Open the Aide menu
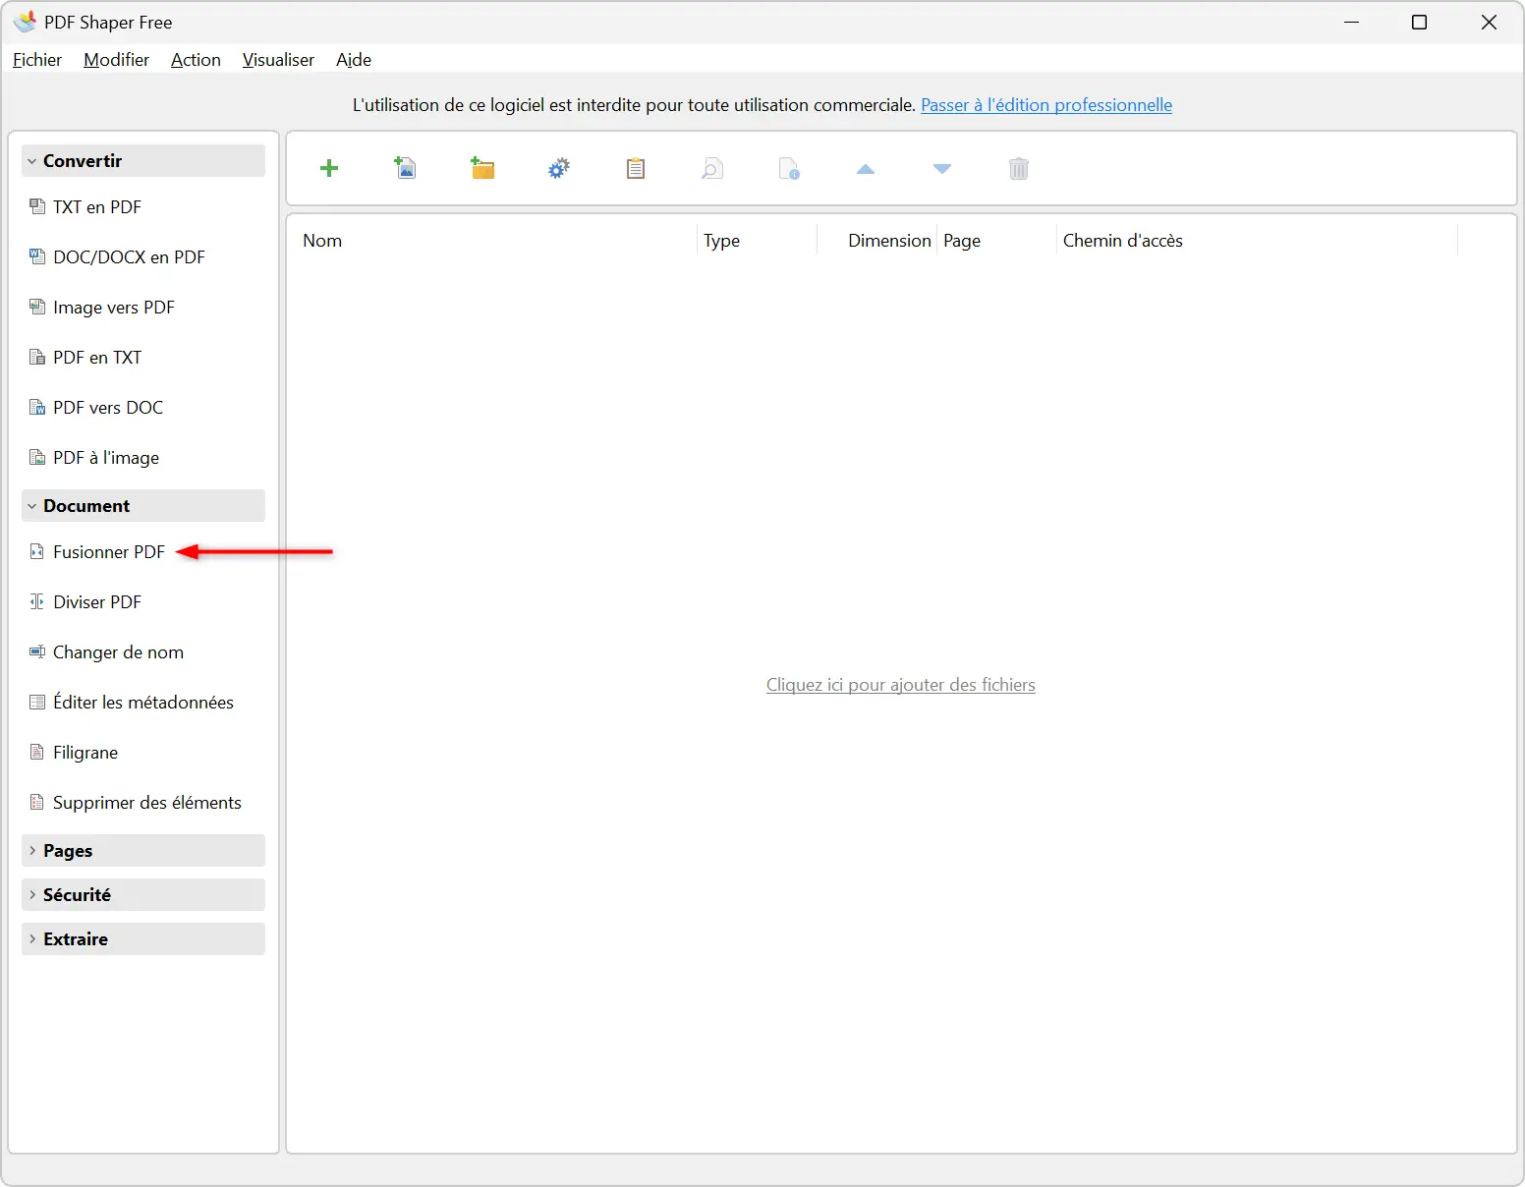Viewport: 1525px width, 1187px height. (354, 60)
